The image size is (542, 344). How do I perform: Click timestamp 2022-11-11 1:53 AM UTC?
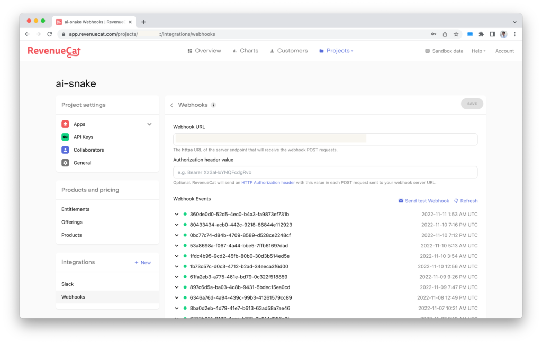(x=449, y=214)
